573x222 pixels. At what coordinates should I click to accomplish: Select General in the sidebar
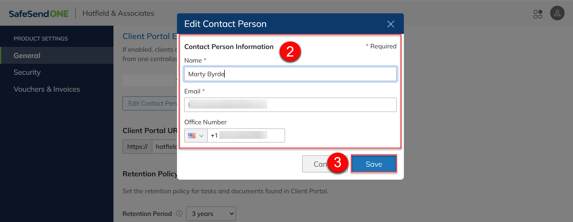click(27, 55)
